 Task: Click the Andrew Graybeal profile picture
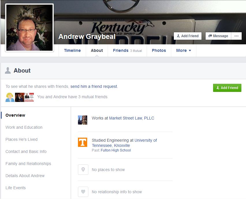[29, 28]
